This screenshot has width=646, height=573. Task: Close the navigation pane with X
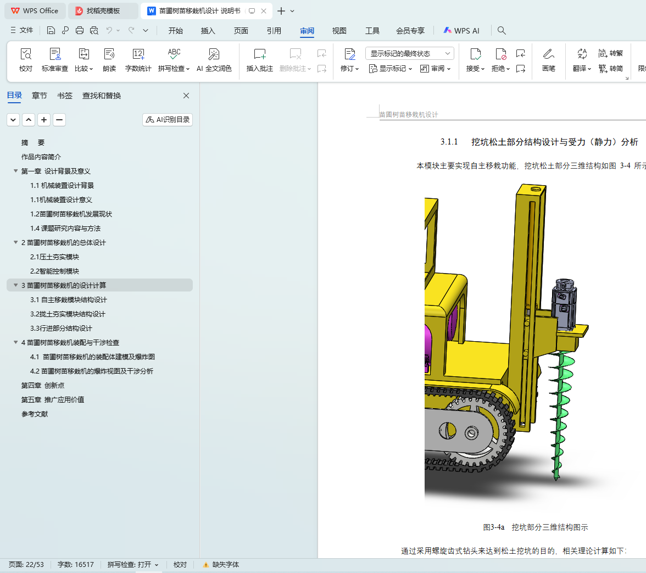point(186,96)
